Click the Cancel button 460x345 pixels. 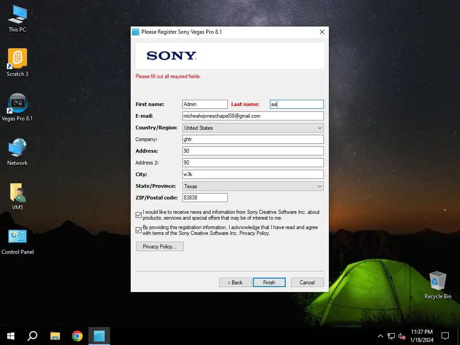coord(307,282)
